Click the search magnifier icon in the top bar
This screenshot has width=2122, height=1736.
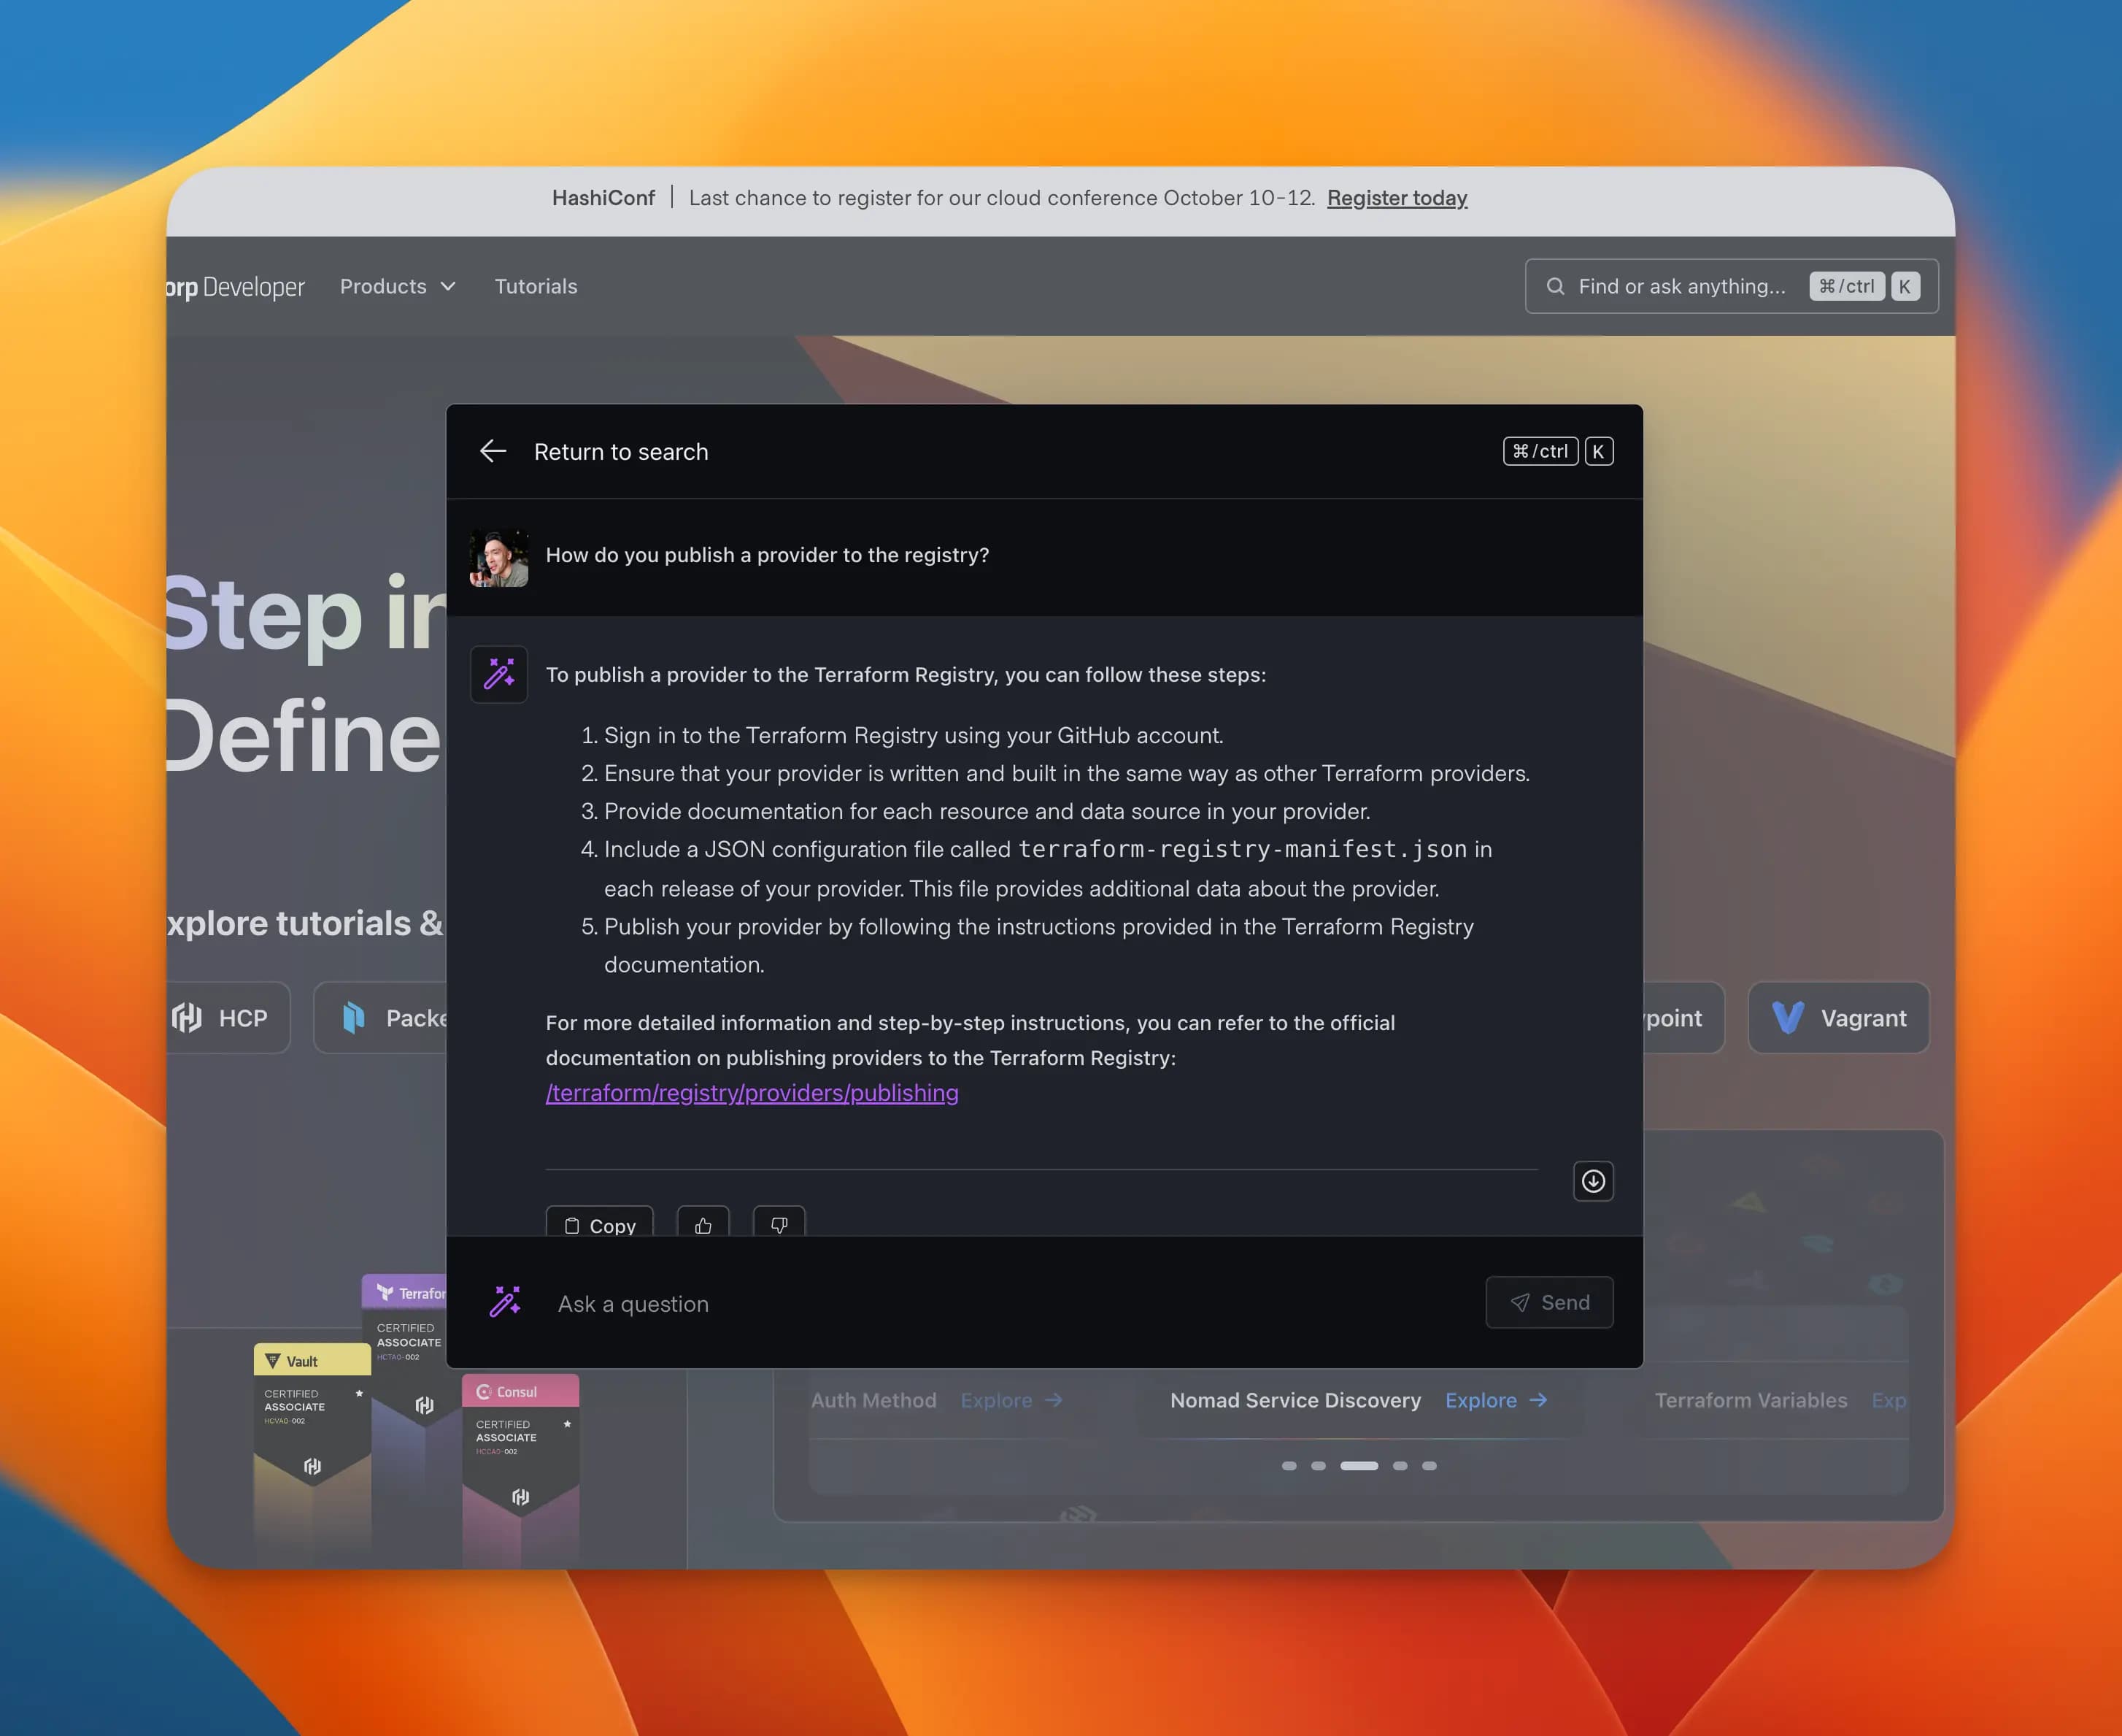(x=1554, y=287)
